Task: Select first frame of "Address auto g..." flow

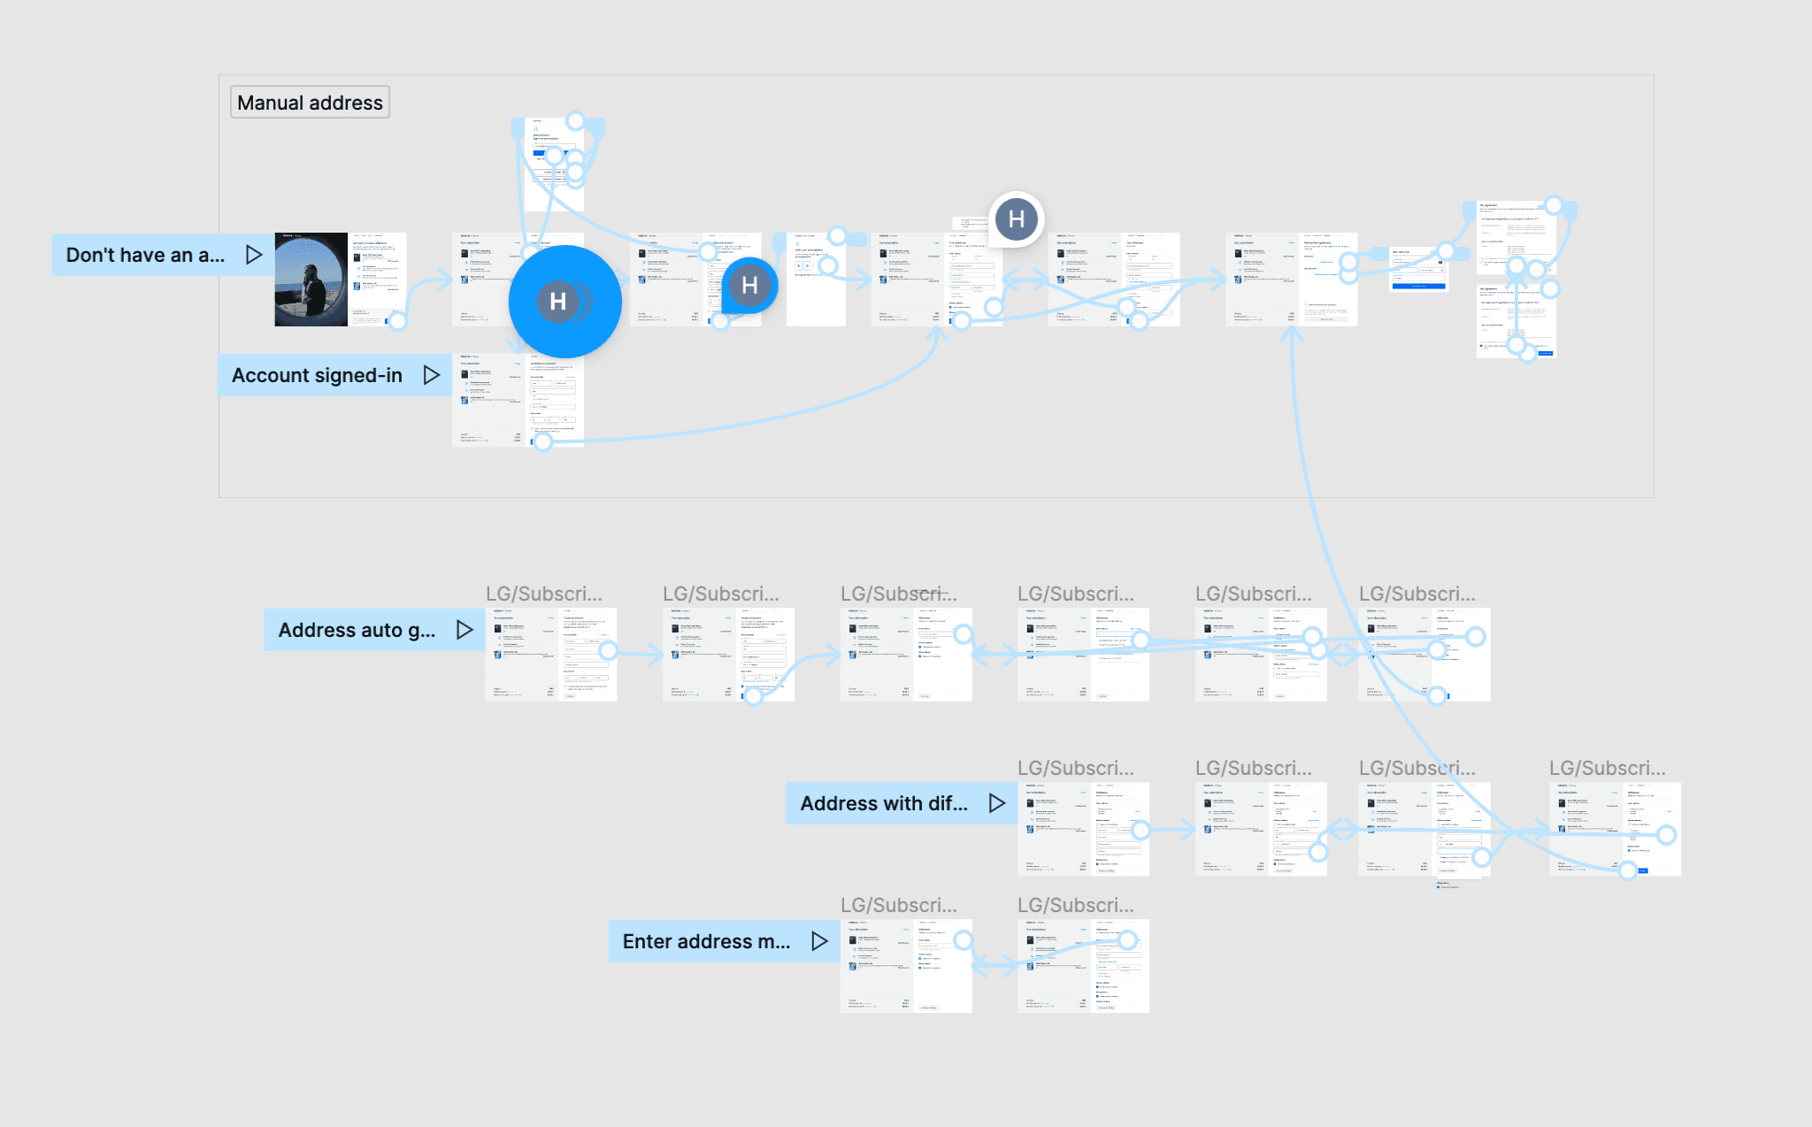Action: click(x=551, y=655)
